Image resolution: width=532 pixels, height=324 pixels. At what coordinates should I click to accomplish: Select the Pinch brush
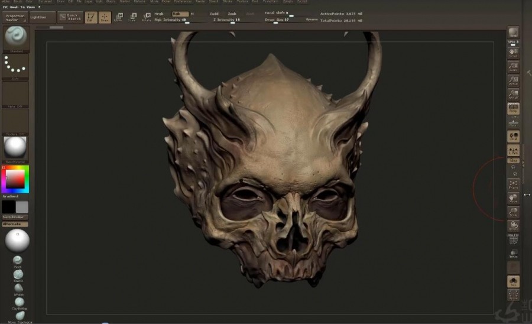pos(18,262)
